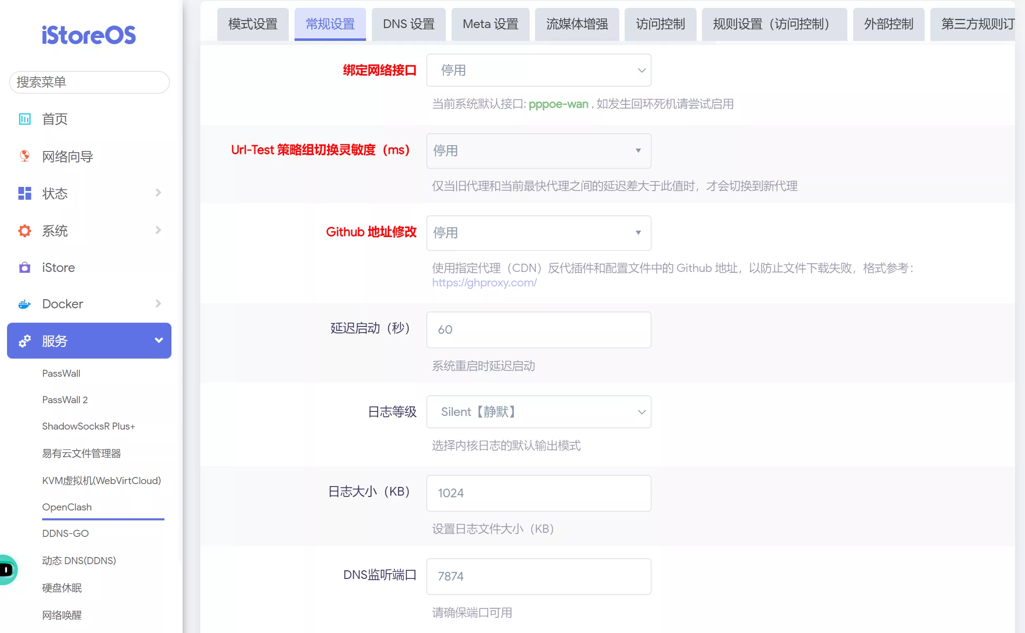This screenshot has height=633, width=1025.
Task: Switch to the 访问控制 tab
Action: point(661,24)
